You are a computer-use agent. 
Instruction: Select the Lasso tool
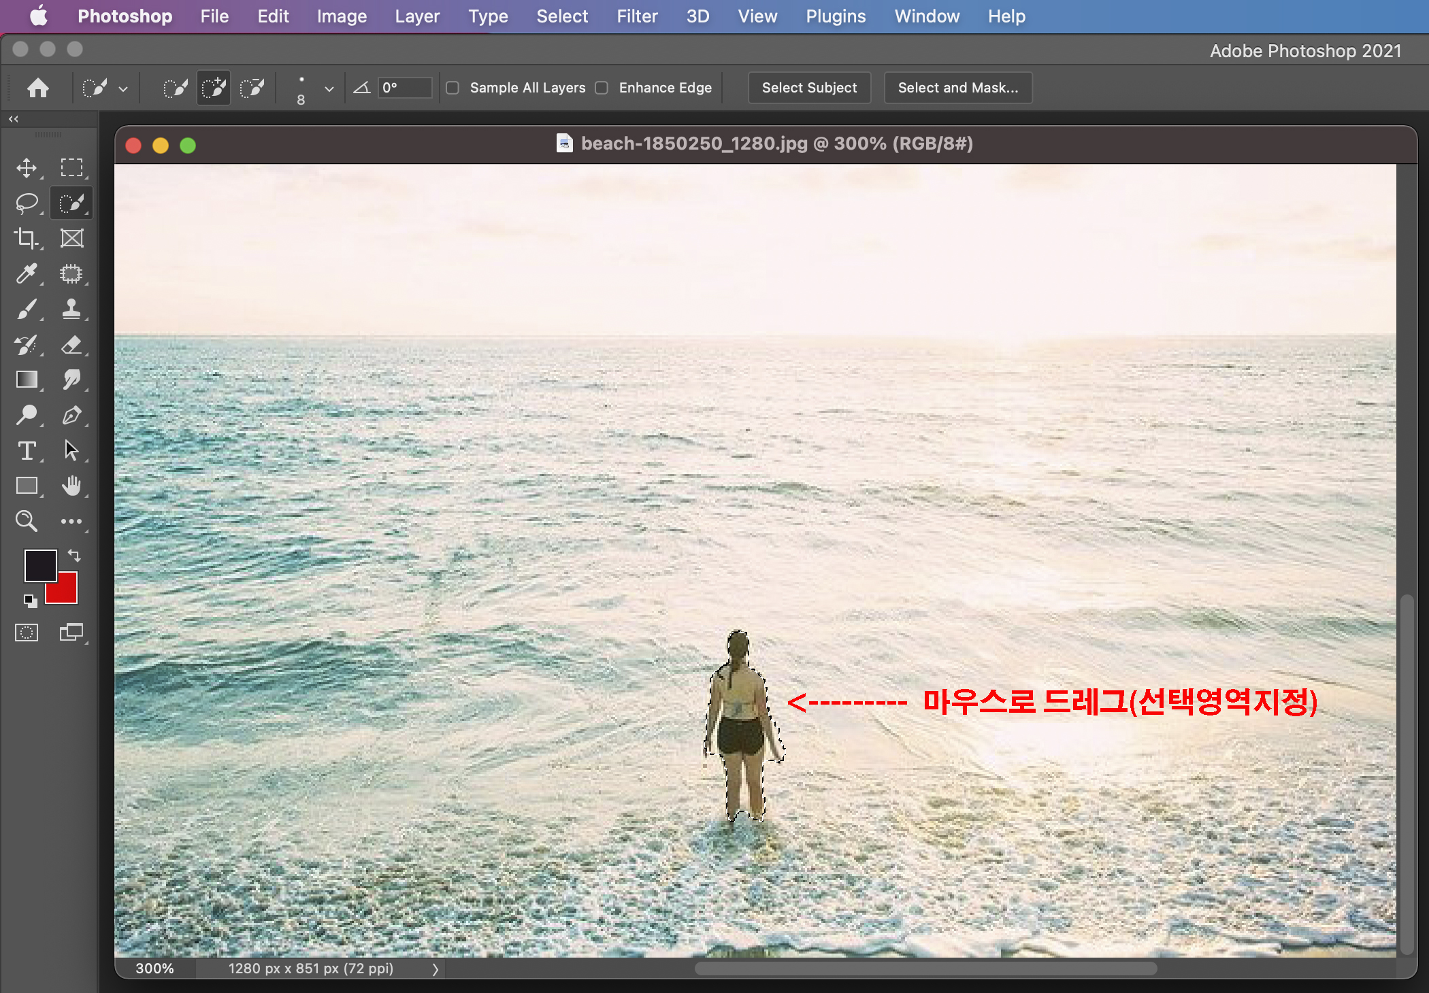click(x=27, y=203)
